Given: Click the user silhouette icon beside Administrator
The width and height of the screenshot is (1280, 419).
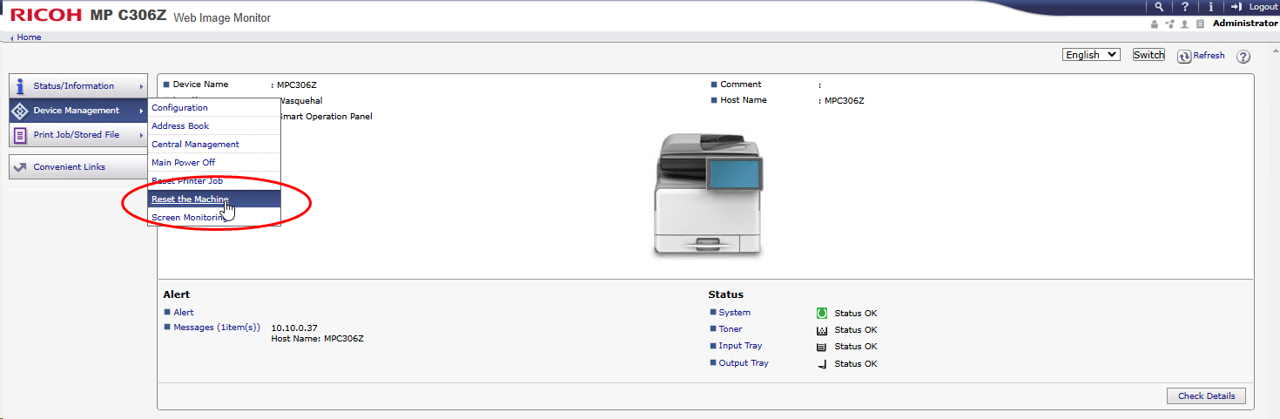Looking at the screenshot, I should pyautogui.click(x=1186, y=24).
